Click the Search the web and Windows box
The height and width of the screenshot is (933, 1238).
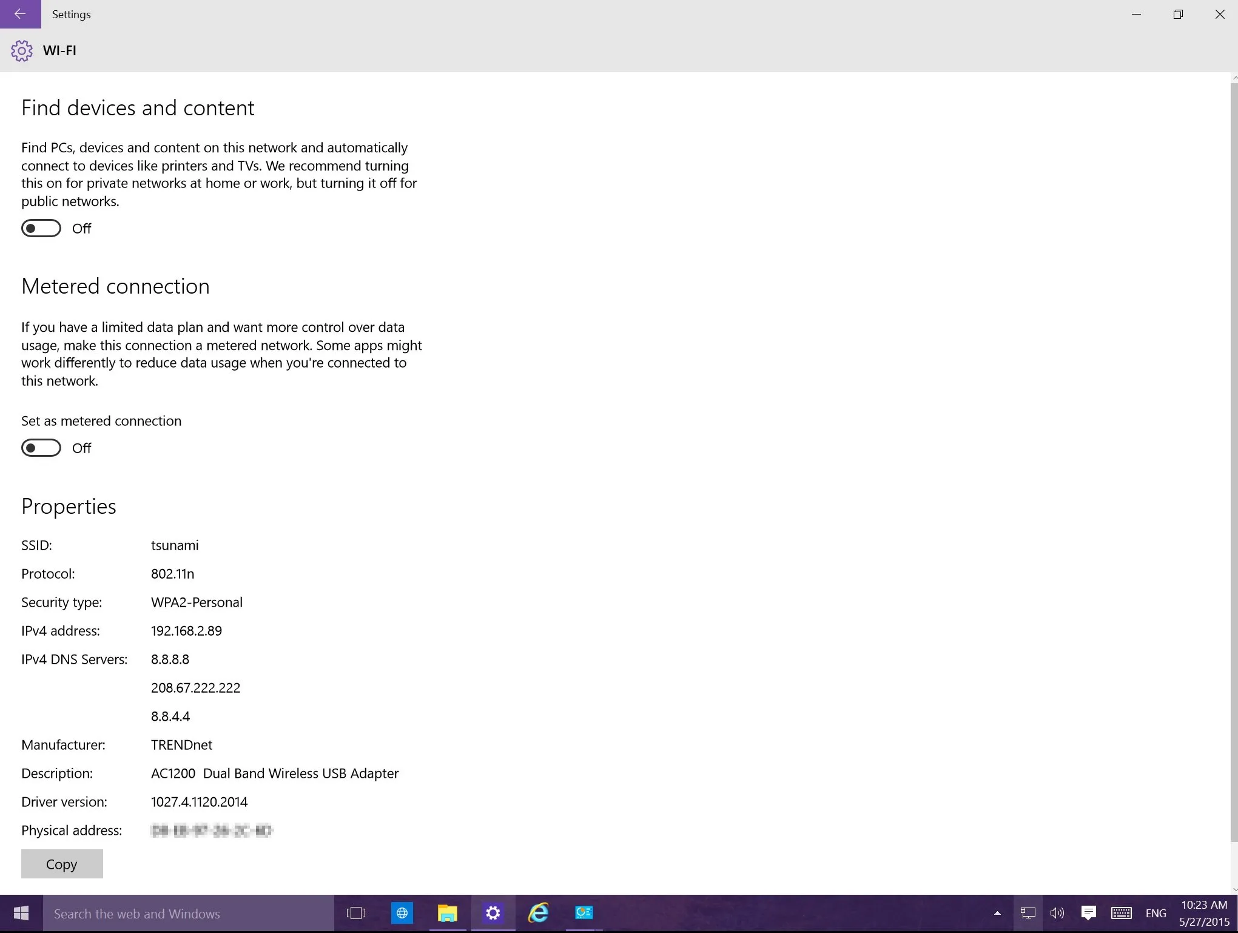tap(189, 913)
